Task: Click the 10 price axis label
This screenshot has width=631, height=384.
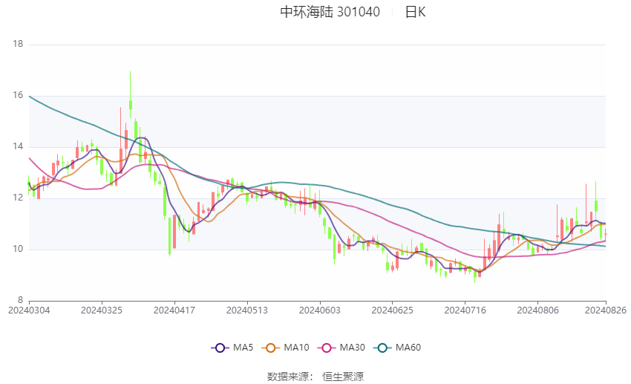Action: pyautogui.click(x=18, y=249)
